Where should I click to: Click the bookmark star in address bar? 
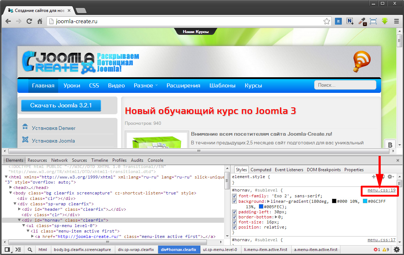pos(327,21)
